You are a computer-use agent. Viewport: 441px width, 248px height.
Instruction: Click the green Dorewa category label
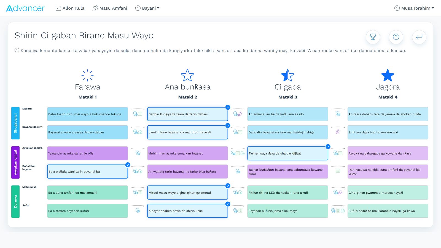tap(15, 201)
